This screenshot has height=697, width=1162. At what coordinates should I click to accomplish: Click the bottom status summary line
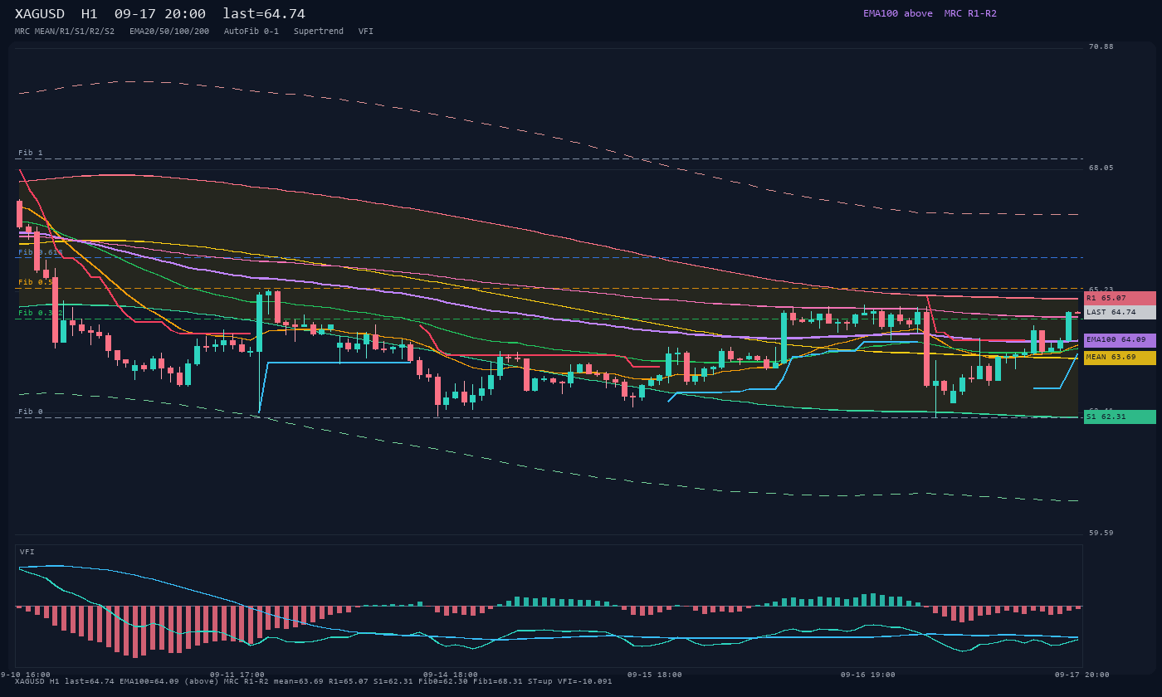(314, 681)
